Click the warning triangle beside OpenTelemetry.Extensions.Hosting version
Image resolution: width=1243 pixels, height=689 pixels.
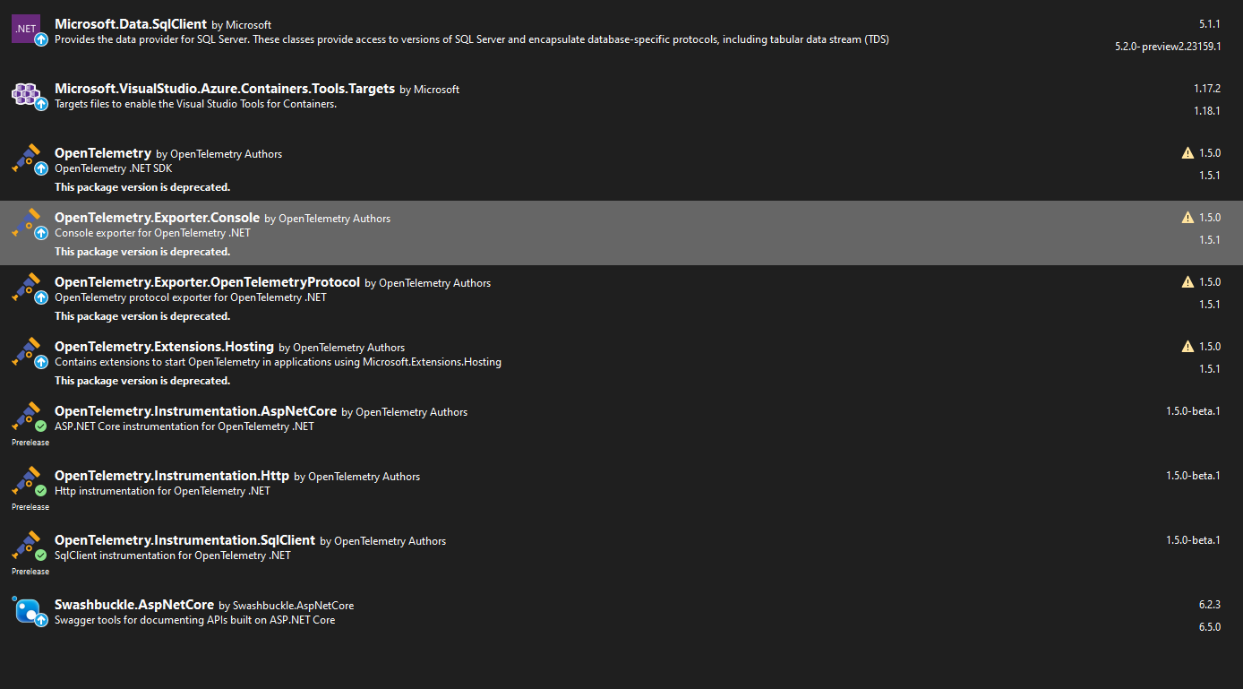pyautogui.click(x=1186, y=346)
